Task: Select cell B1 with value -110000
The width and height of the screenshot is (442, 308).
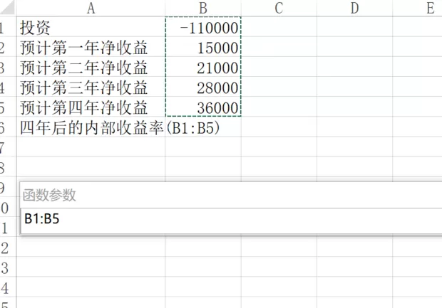Action: pos(203,27)
